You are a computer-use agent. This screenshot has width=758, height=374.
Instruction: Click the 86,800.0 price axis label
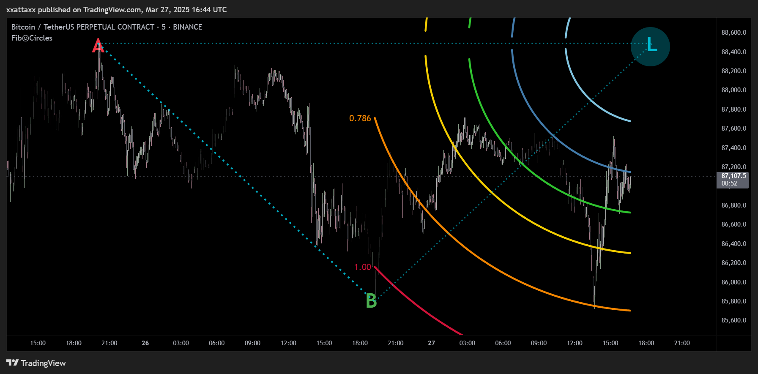[x=734, y=205]
